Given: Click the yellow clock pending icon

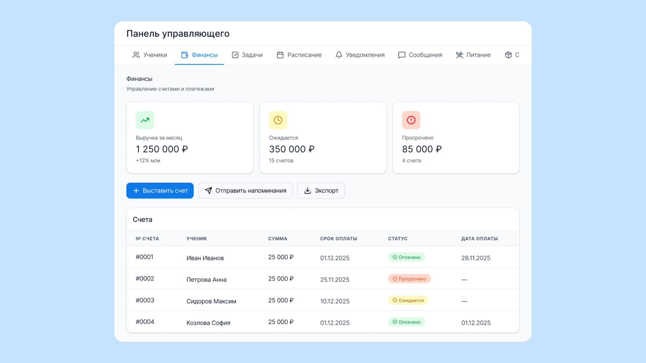Looking at the screenshot, I should pos(278,120).
